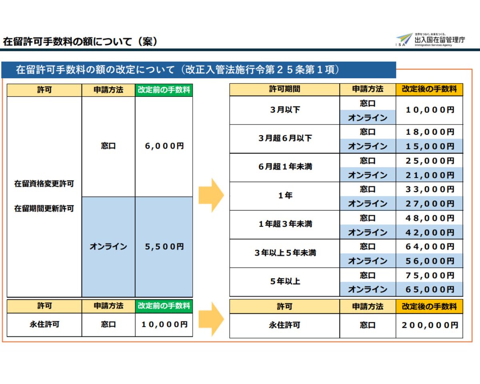Screen dimensions: 480x384
Task: Select the 窓口 cell beside 33,000円
Action: tap(368, 189)
